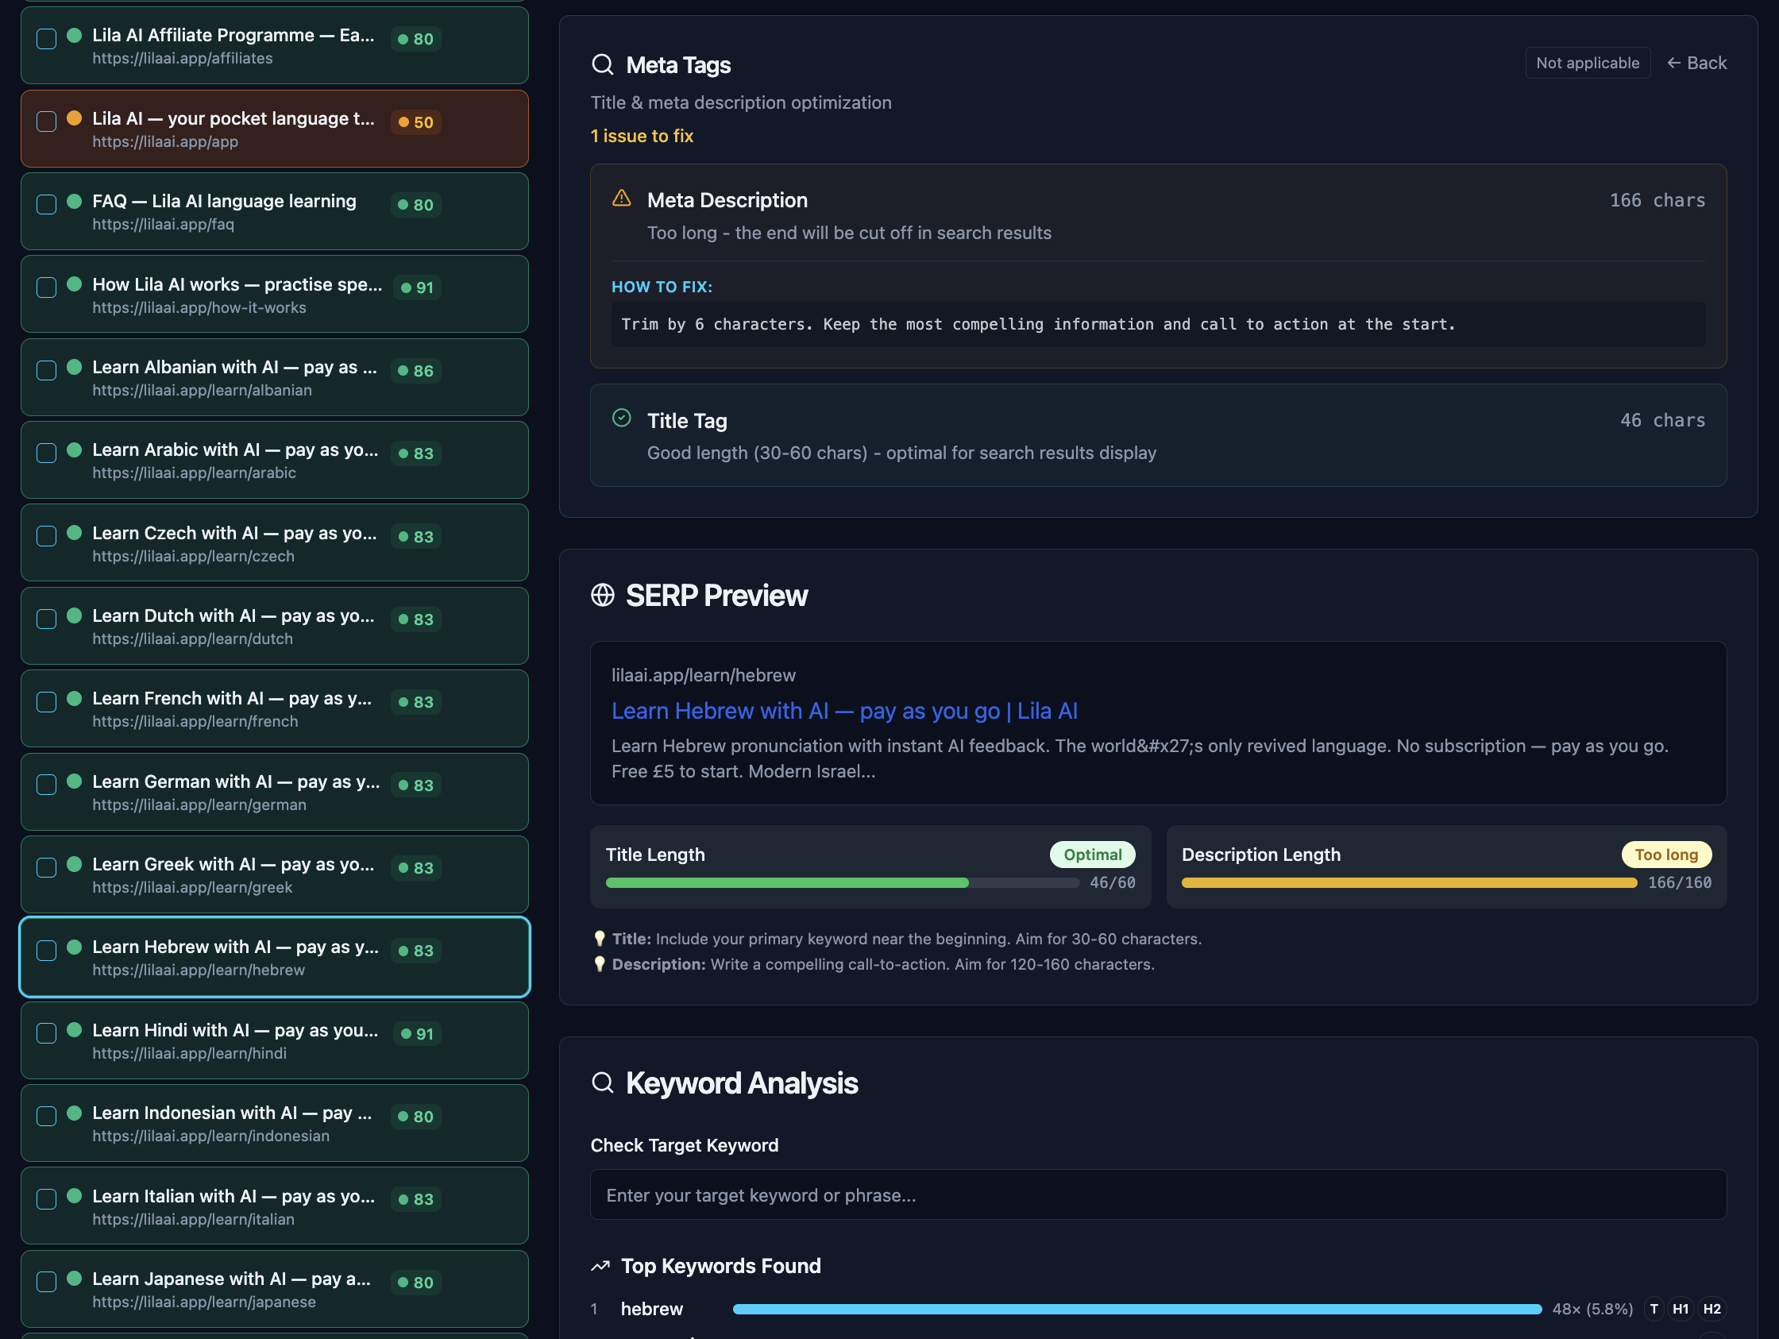Click the "Check Target Keyword" label
Screen dimensions: 1779x1339
685,1145
